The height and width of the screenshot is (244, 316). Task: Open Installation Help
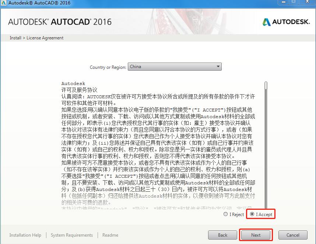point(25,235)
